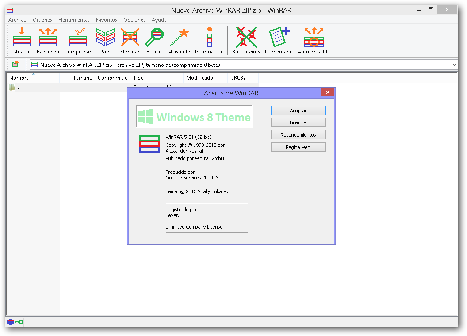The image size is (467, 336).
Task: Expand the archive path dropdown arrow
Action: [454, 65]
